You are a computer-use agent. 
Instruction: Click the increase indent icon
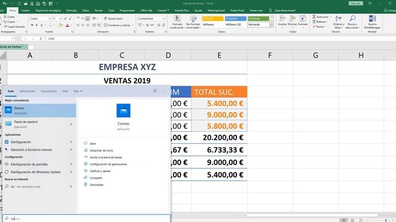pos(99,25)
